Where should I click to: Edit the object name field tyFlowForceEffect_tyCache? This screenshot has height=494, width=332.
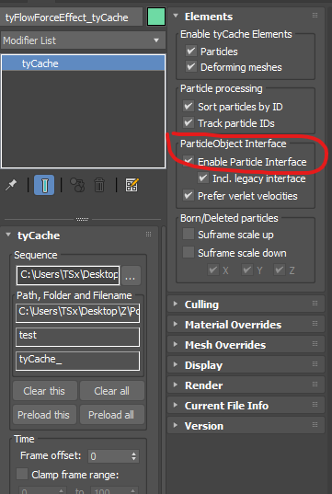tap(72, 17)
